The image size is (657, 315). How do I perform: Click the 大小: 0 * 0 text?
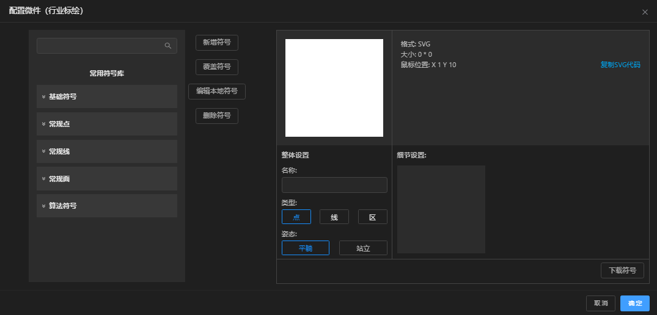[416, 54]
